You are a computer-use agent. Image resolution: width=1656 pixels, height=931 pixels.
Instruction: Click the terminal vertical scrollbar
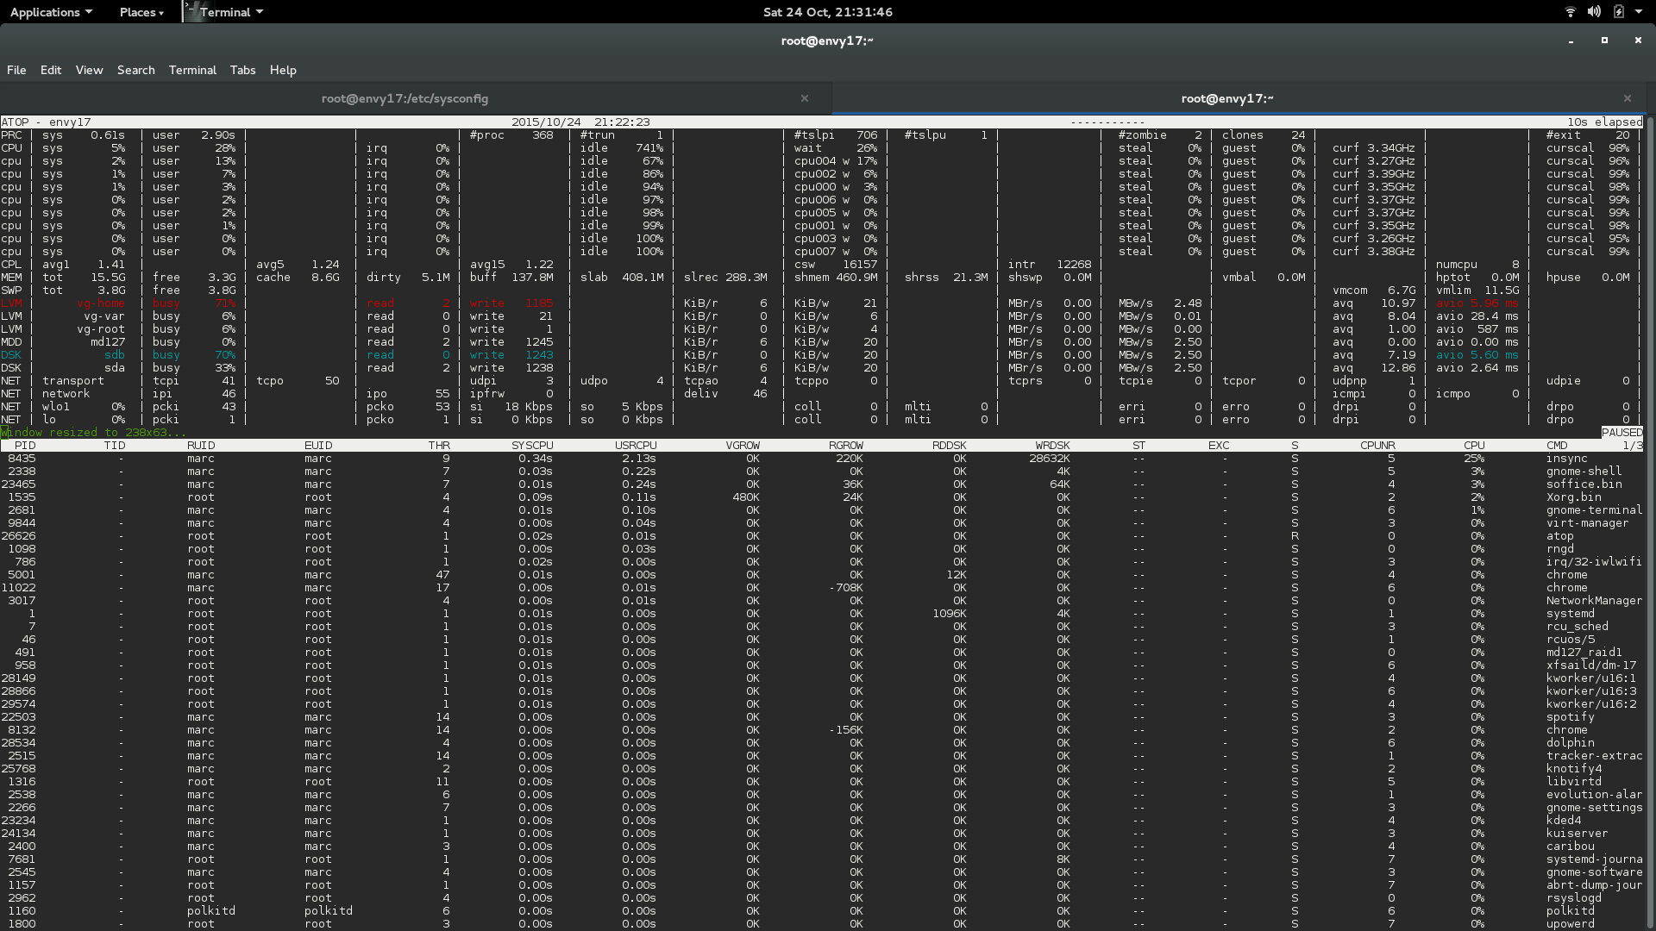1650,522
